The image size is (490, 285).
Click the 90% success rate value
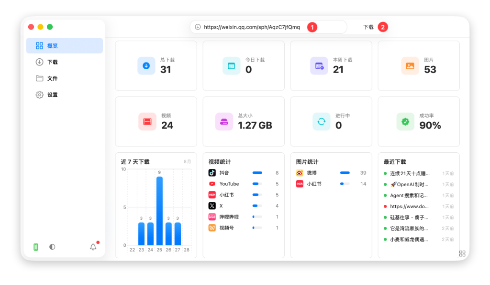(x=430, y=126)
